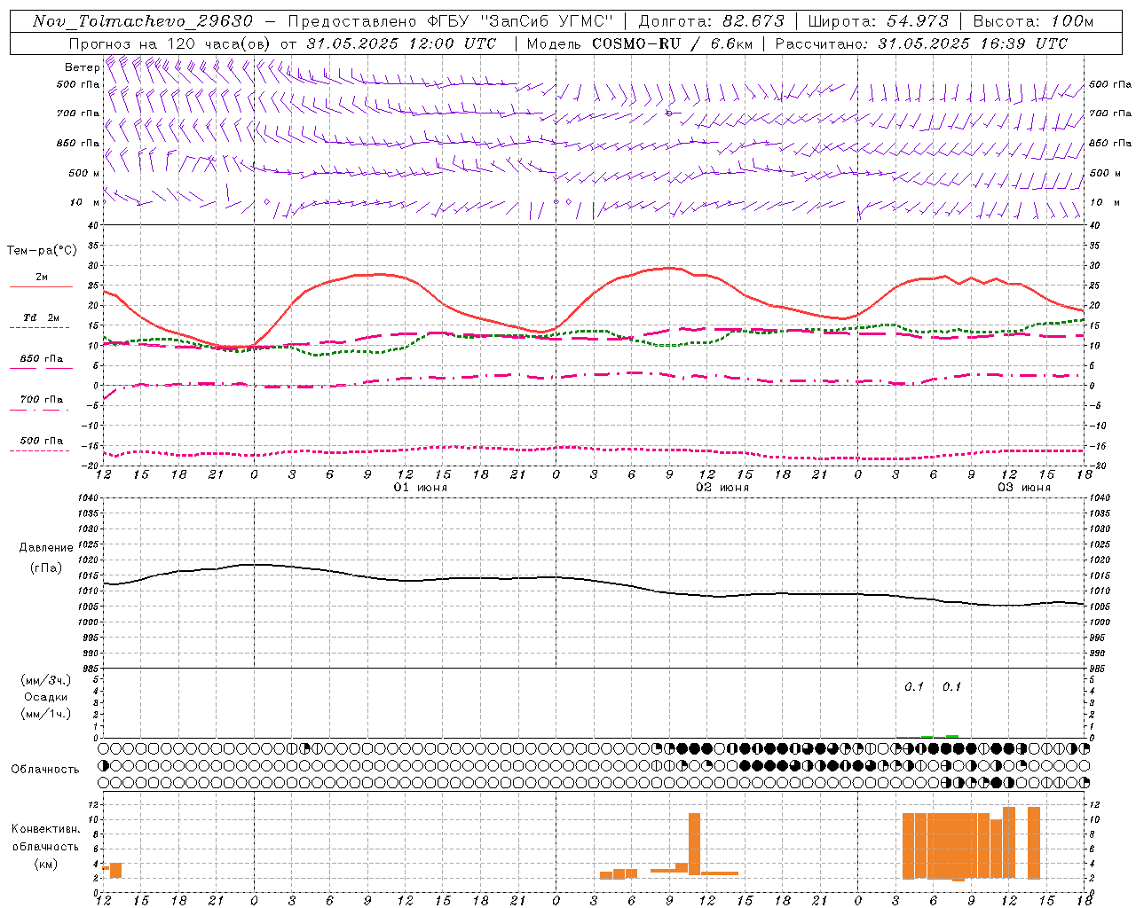1136x908 pixels.
Task: Click the (мм/1ч.) precipitation unit label
Action: coord(46,714)
